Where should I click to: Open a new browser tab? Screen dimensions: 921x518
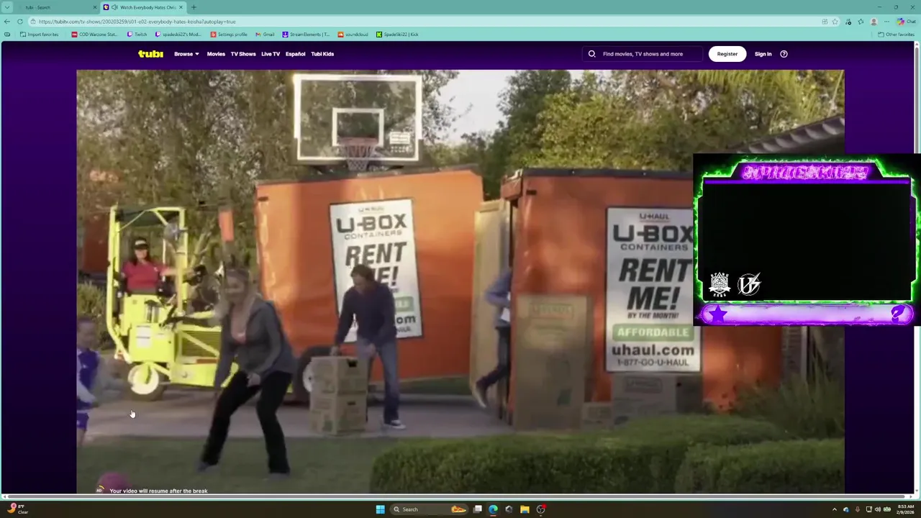coord(194,7)
